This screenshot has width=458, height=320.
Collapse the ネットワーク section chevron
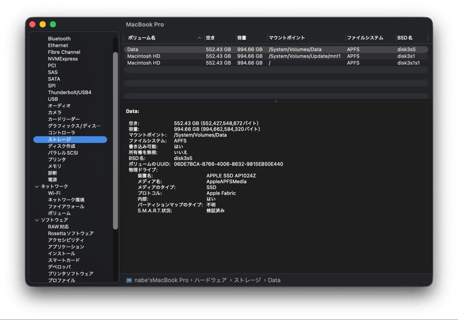click(x=37, y=186)
